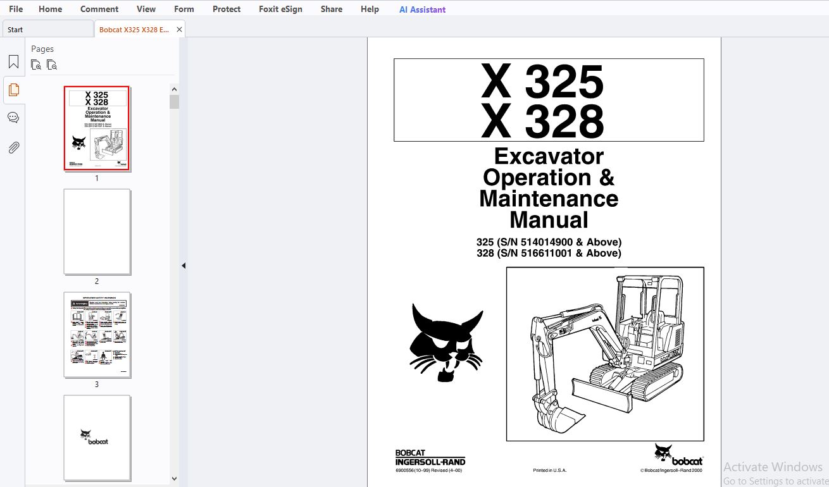Viewport: 829px width, 487px height.
Task: Select page 3 safety warnings thumbnail
Action: pos(97,335)
